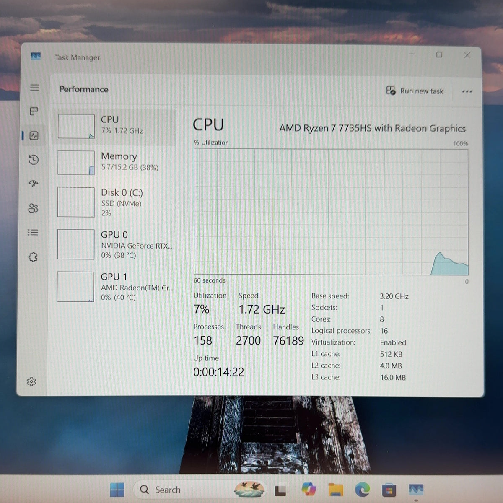Click the Base speed 3.20 GHz value
503x503 pixels.
(x=394, y=296)
